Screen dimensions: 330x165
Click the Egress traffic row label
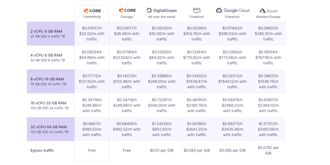coord(42,150)
